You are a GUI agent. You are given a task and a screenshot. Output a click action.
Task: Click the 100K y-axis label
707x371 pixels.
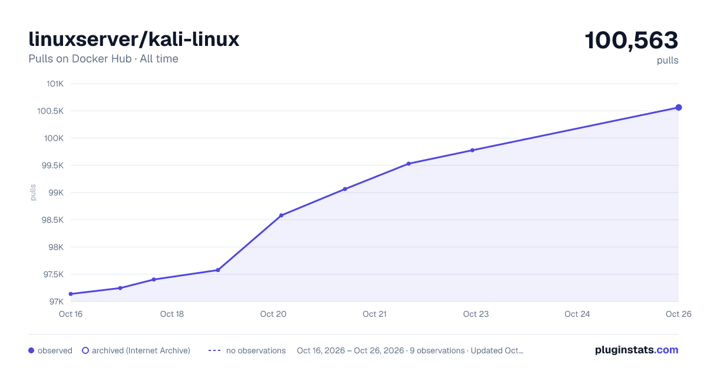point(54,138)
